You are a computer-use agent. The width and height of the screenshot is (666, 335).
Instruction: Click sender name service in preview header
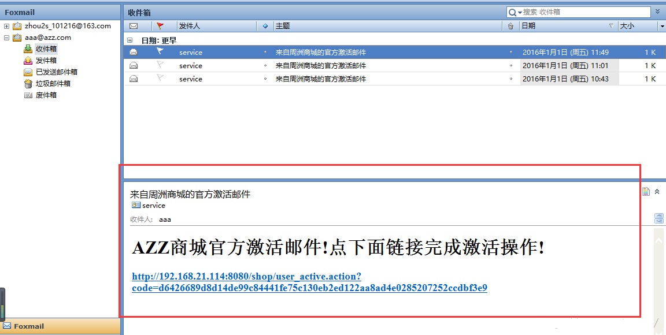tap(154, 206)
